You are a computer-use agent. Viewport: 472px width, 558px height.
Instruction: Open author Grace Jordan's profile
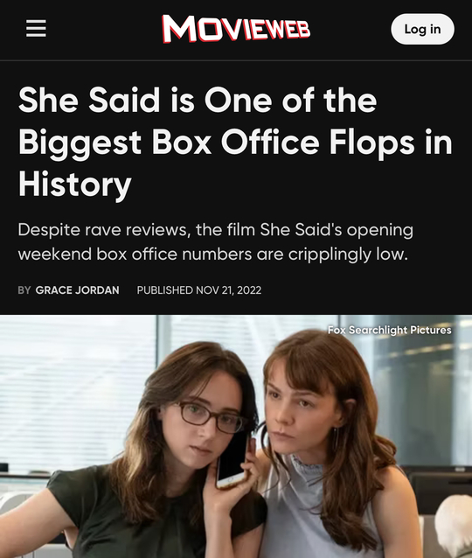pos(77,290)
